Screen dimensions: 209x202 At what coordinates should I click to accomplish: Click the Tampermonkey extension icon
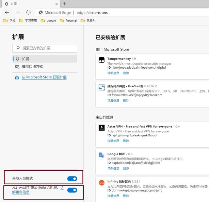point(102,60)
